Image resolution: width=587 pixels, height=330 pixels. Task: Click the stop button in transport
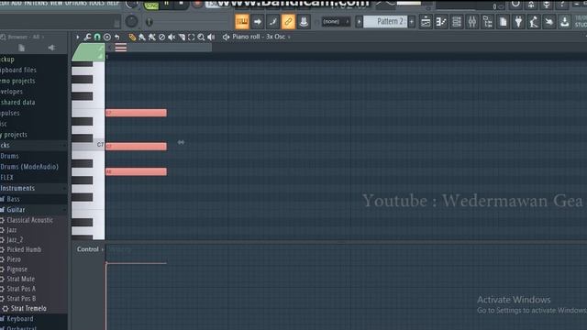click(x=182, y=4)
